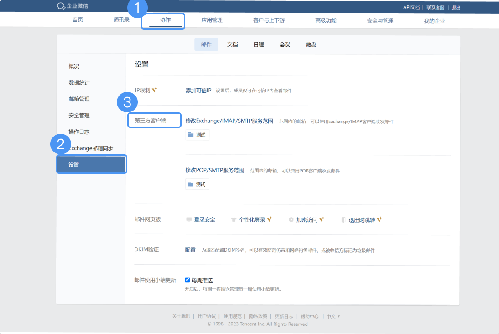This screenshot has height=334, width=499.
Task: Click the premium badge next to IP限制
Action: coord(154,90)
